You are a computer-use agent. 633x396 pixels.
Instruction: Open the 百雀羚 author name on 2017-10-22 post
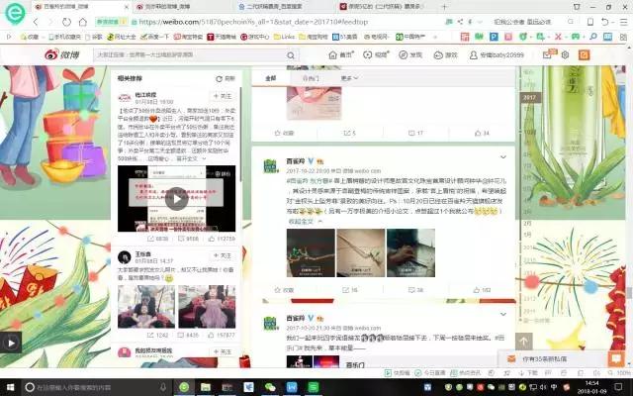pos(296,161)
